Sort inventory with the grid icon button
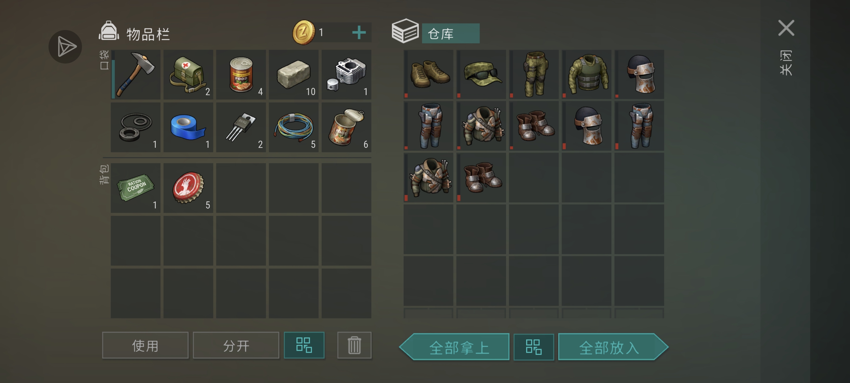850x383 pixels. [304, 345]
